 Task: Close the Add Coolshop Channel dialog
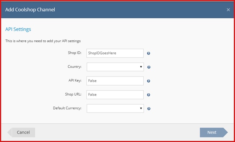(228, 10)
